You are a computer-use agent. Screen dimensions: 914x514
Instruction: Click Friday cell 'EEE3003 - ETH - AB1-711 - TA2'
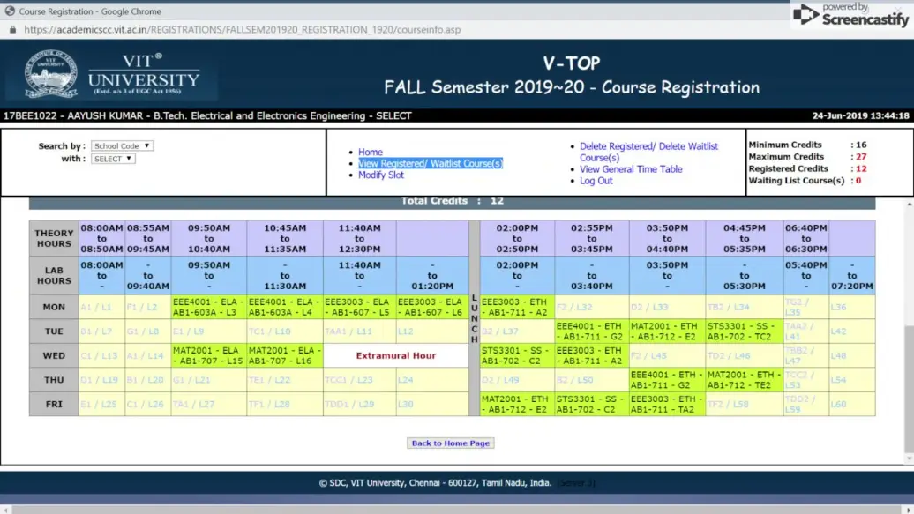click(x=667, y=404)
